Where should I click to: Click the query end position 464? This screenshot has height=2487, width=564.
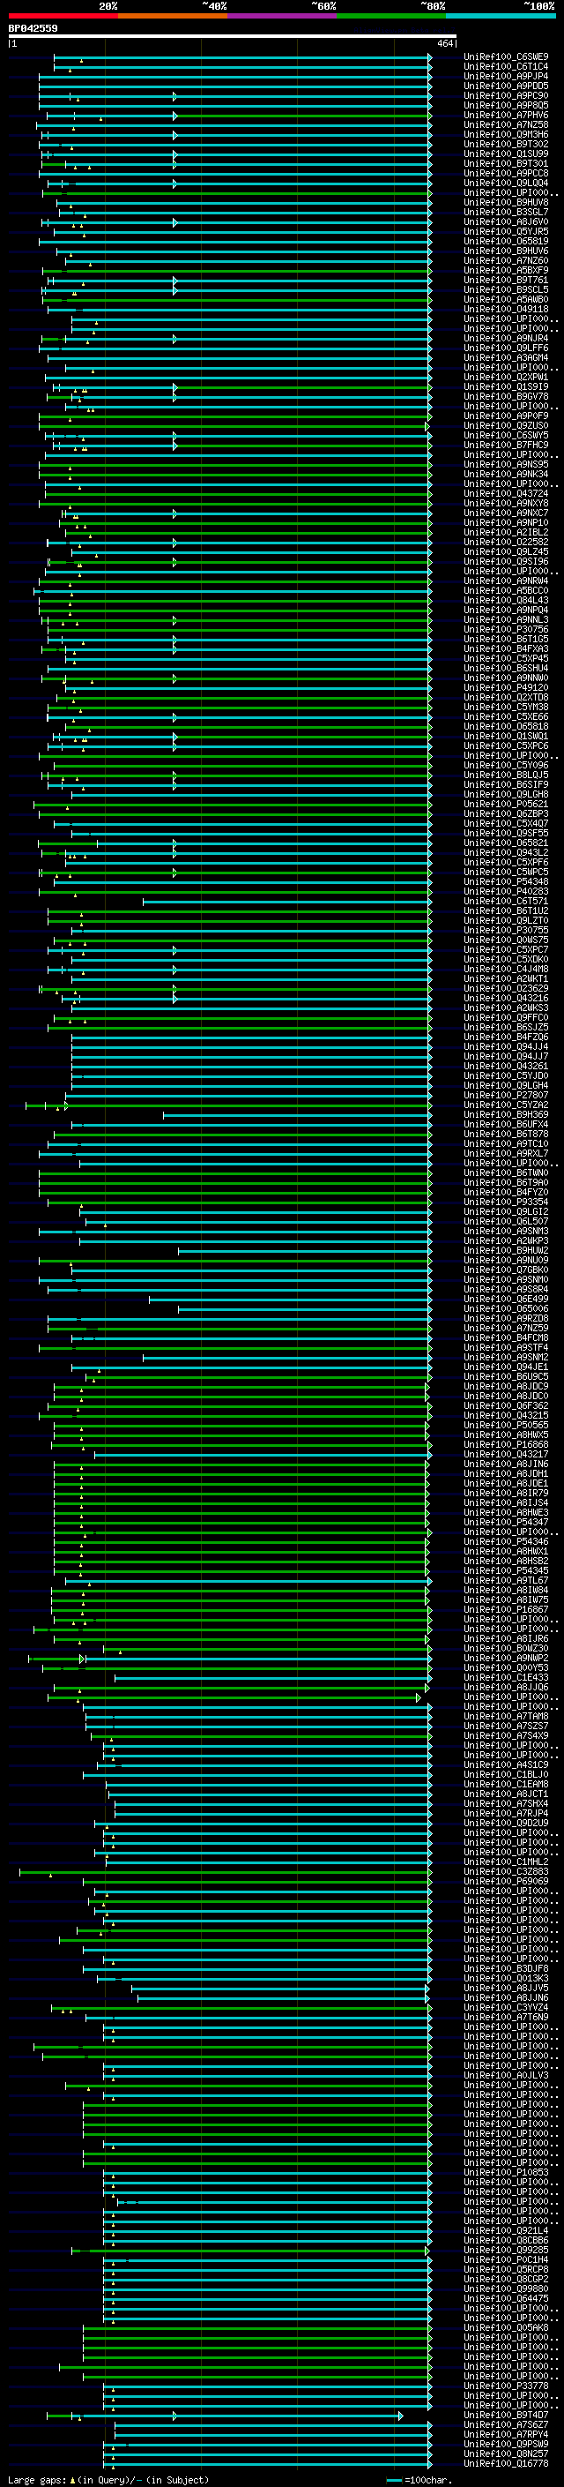pos(444,43)
